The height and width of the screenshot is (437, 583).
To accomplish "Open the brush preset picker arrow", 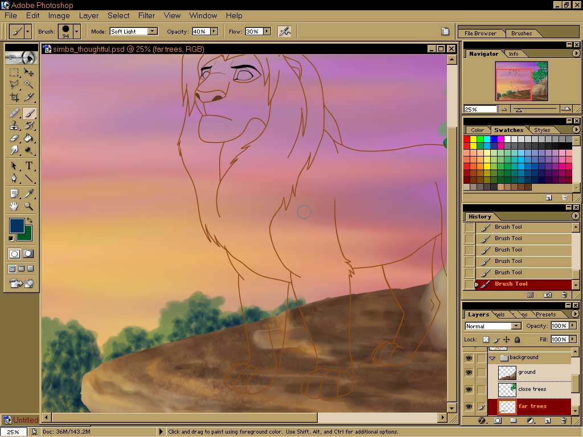I will pos(77,32).
